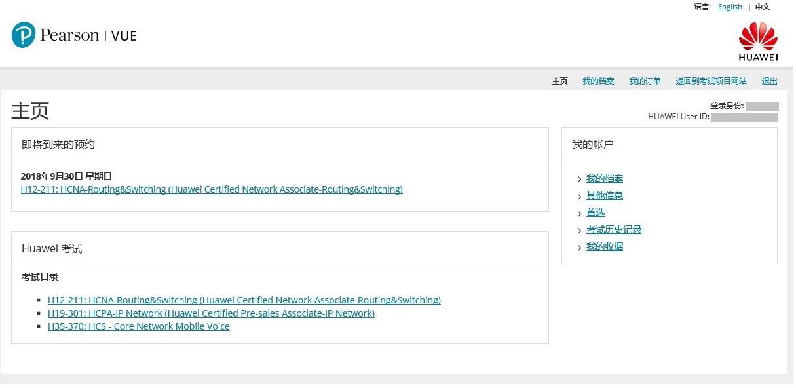Open the 主页 navigation item
Image resolution: width=796 pixels, height=388 pixels.
pyautogui.click(x=559, y=81)
